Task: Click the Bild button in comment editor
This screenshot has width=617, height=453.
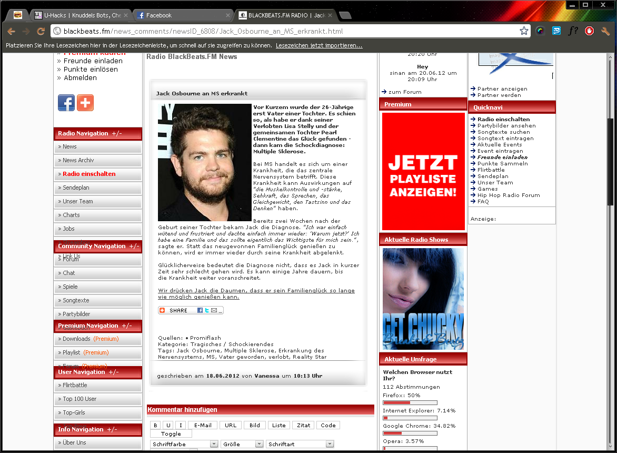Action: pyautogui.click(x=255, y=425)
